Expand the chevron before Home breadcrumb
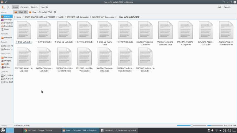Viewport: 237px width, 133px height. pyautogui.click(x=14, y=17)
